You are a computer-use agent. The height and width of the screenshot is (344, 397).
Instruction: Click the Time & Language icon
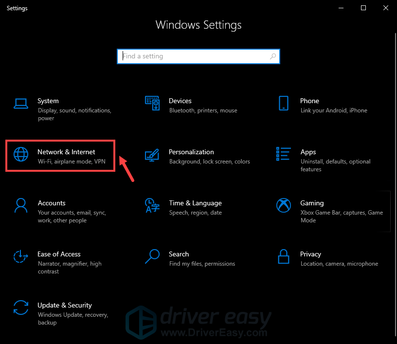pyautogui.click(x=152, y=205)
